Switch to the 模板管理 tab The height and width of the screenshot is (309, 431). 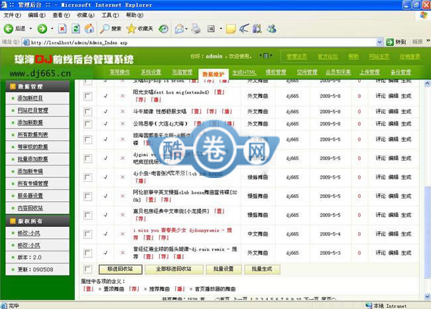tap(276, 72)
